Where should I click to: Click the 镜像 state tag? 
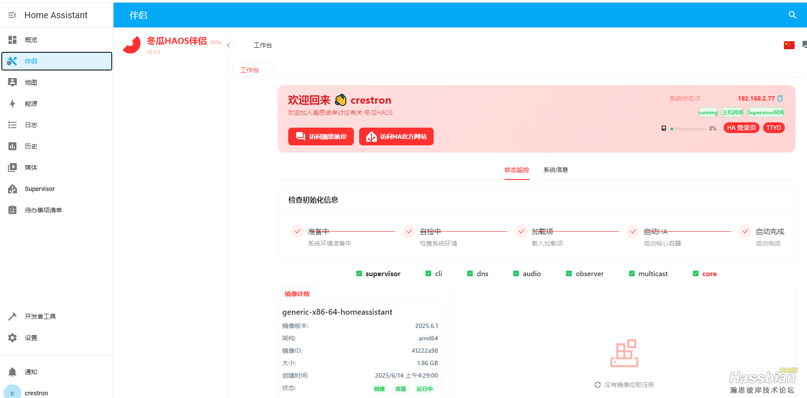coord(380,389)
